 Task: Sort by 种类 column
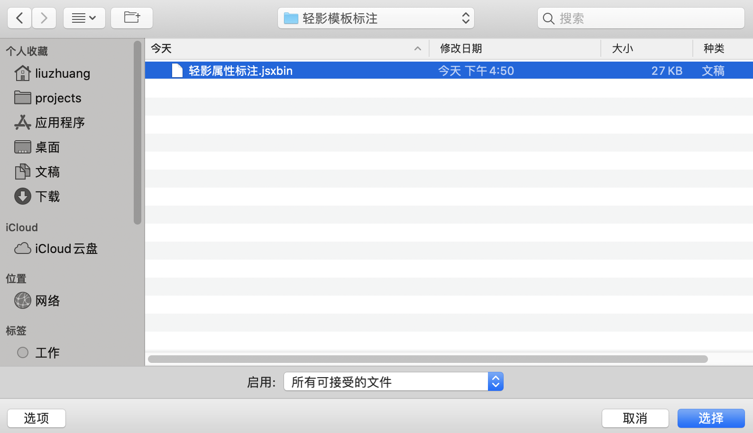tap(723, 48)
